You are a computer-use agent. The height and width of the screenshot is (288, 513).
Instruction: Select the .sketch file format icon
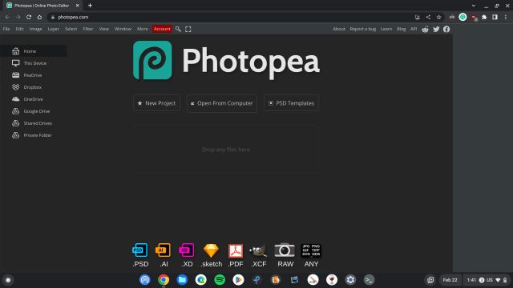pyautogui.click(x=211, y=255)
